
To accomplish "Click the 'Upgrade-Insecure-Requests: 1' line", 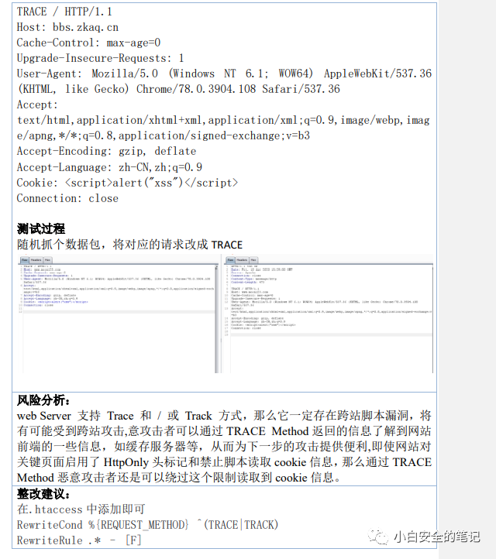I will 100,58.
